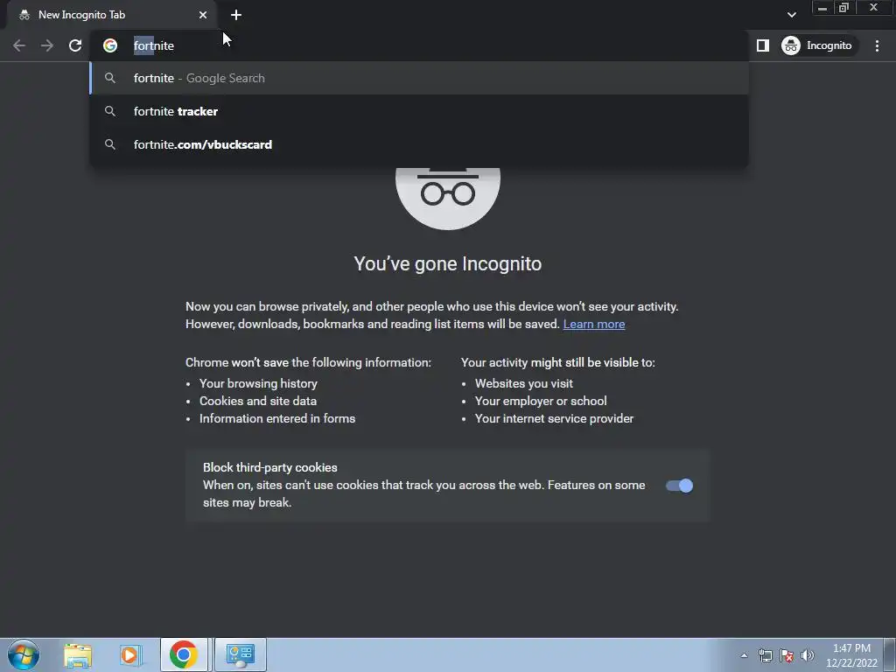Show hidden tray icons arrow
Image resolution: width=896 pixels, height=672 pixels.
click(744, 655)
